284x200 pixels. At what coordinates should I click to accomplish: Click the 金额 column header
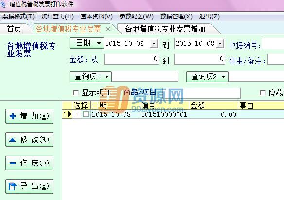pos(213,105)
